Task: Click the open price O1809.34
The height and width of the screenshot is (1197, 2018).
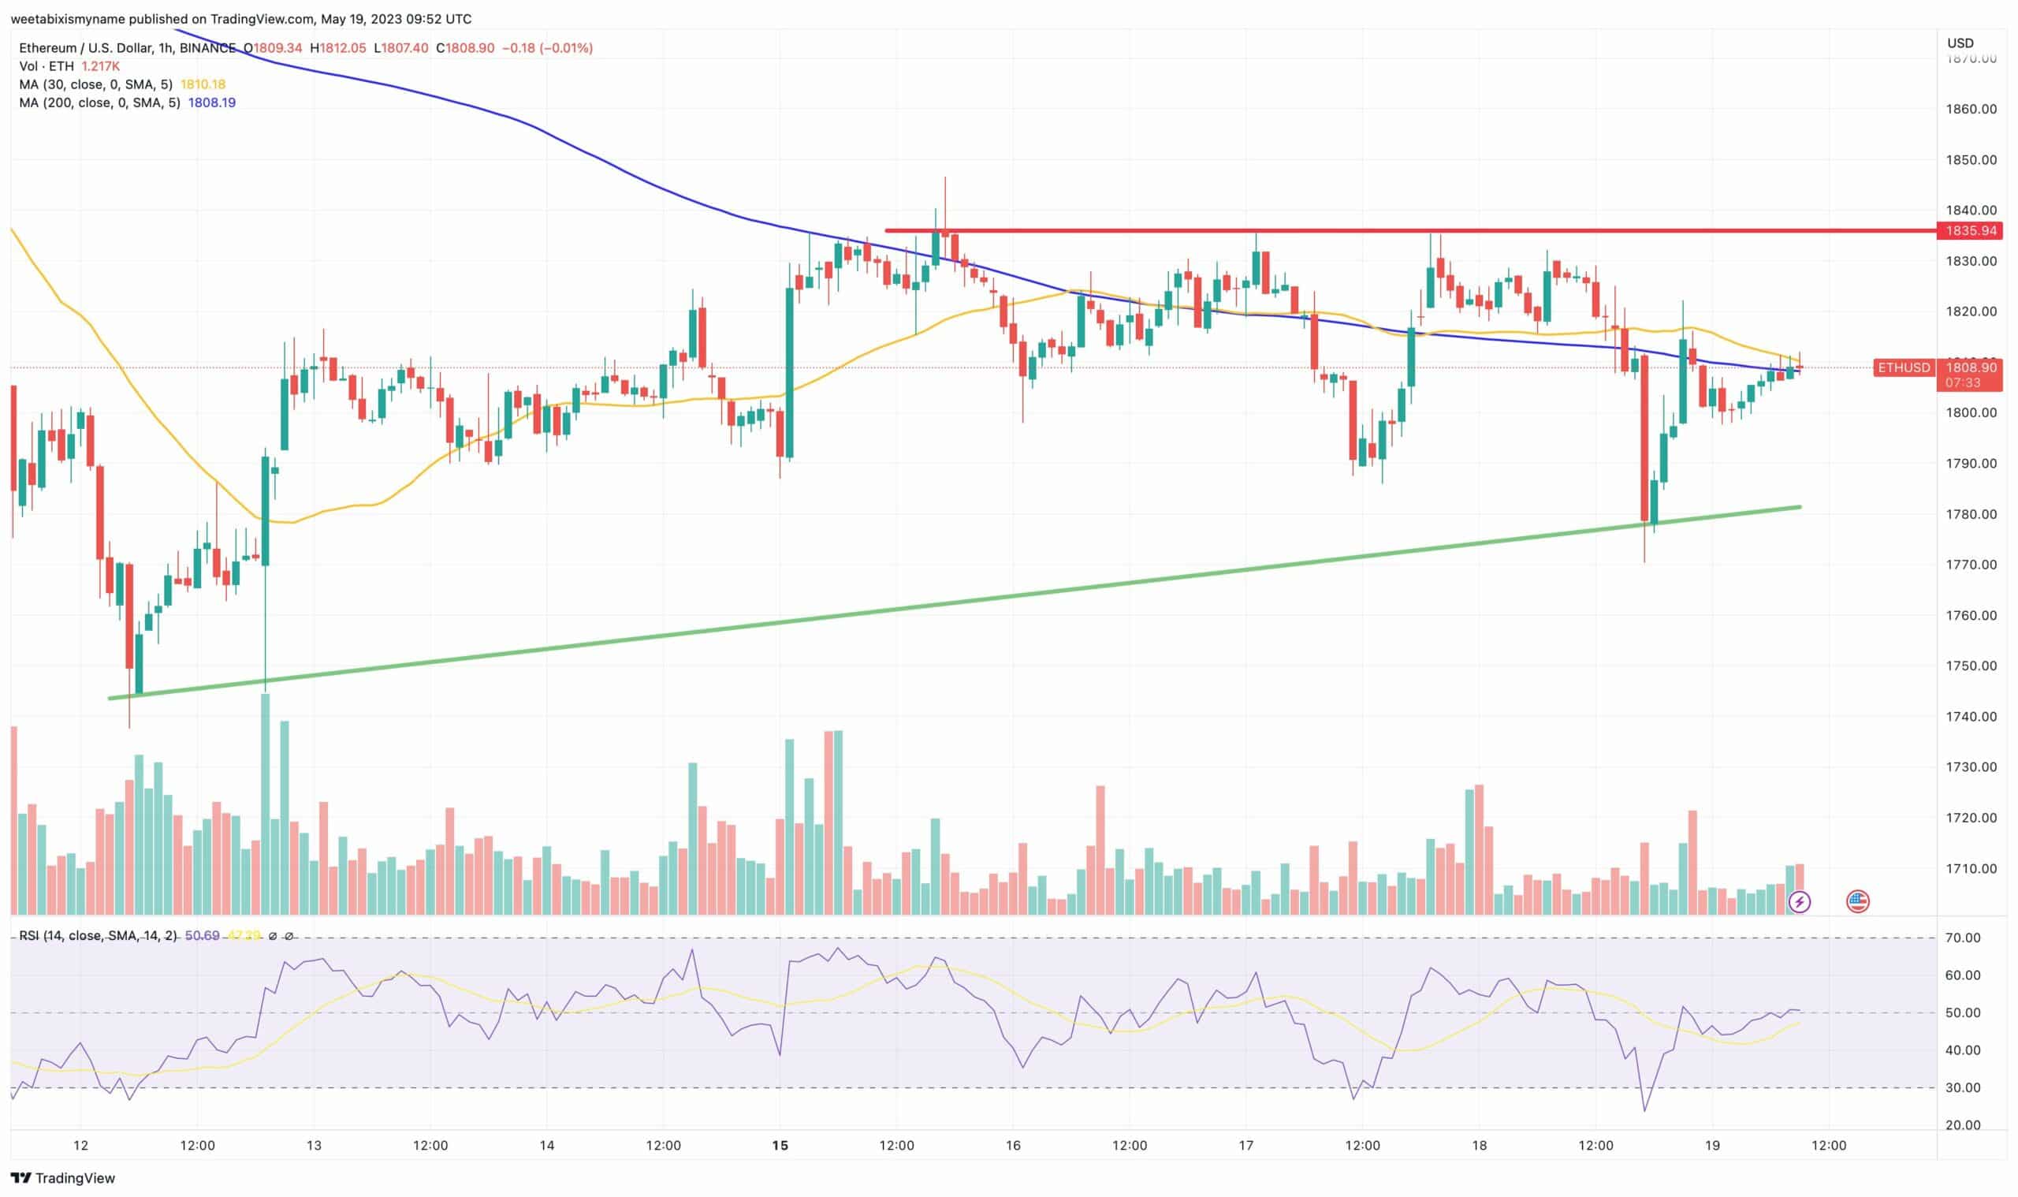Action: pos(274,48)
